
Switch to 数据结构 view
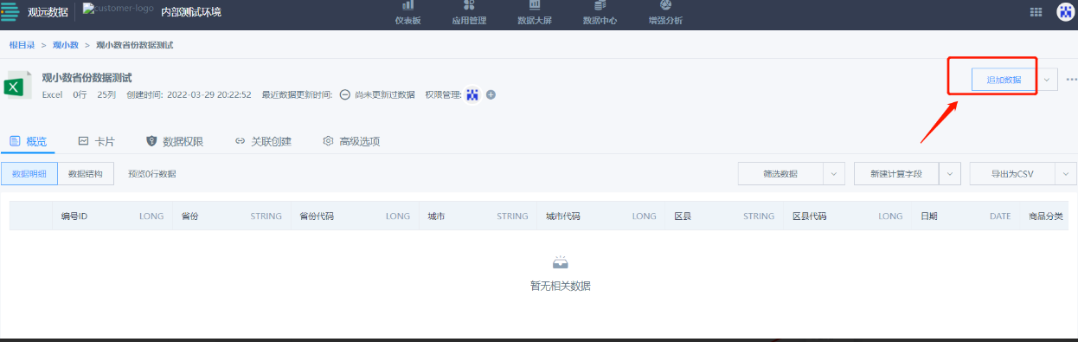point(86,173)
